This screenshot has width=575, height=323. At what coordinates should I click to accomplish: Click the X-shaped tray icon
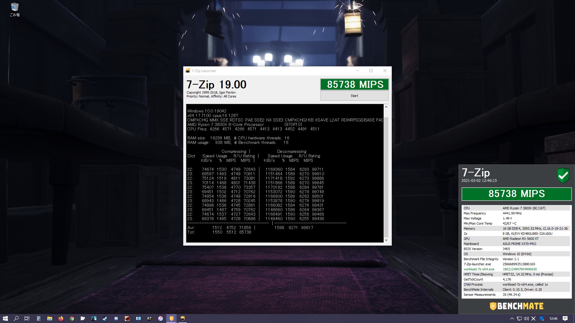pos(533,319)
